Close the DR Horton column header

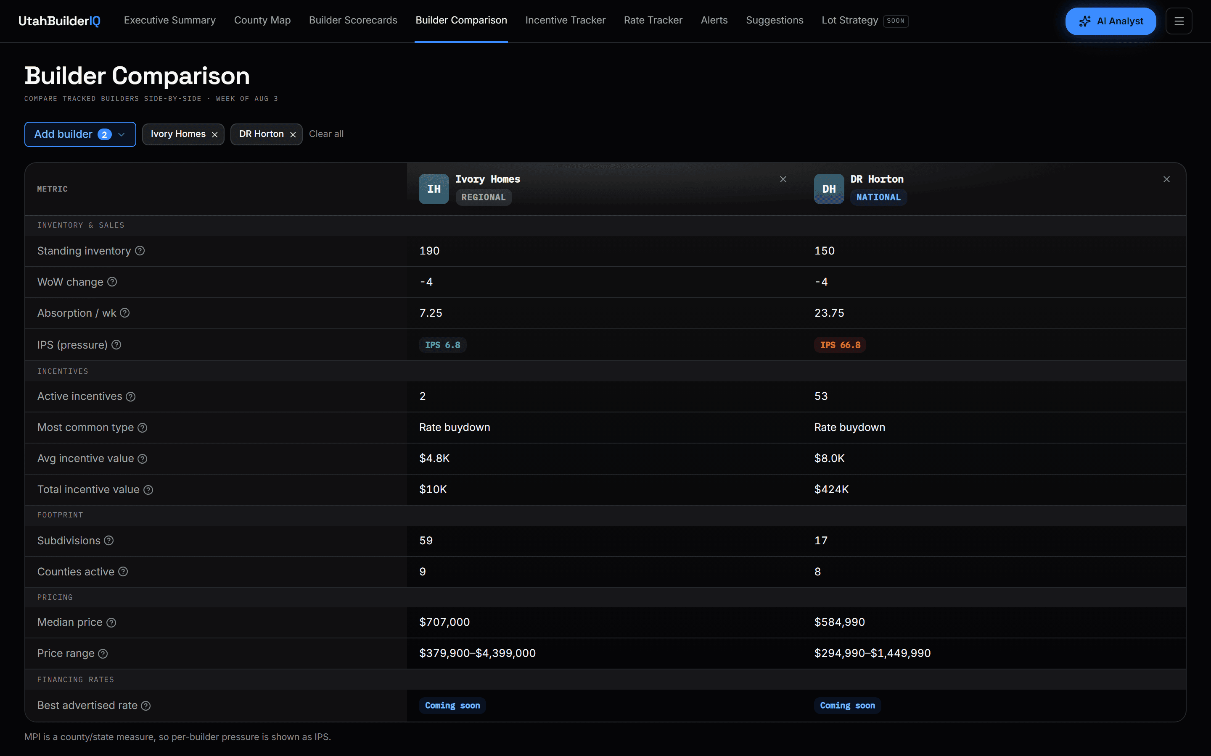pos(1166,179)
